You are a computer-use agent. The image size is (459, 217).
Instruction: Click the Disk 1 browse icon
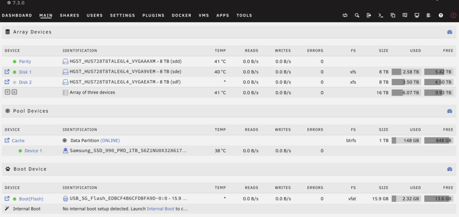pos(7,71)
